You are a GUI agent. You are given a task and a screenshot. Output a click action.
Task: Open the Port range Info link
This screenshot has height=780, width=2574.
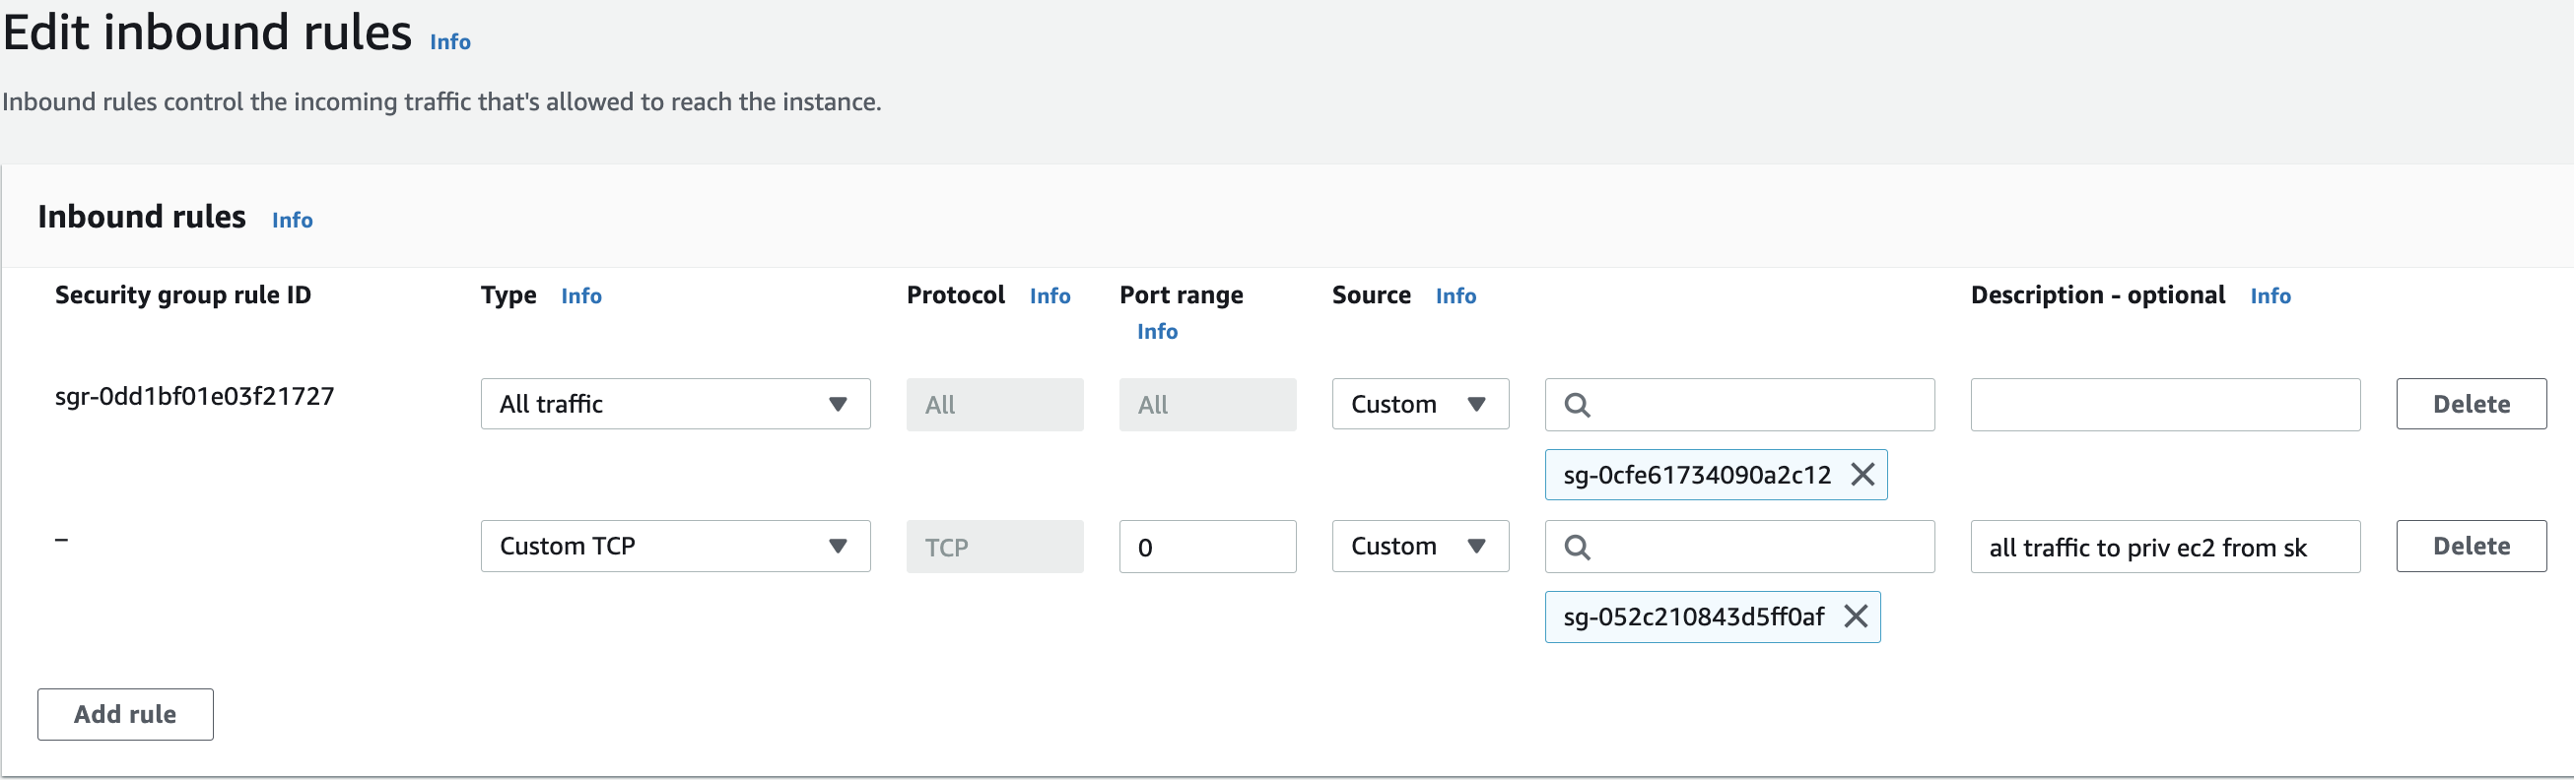coord(1157,331)
